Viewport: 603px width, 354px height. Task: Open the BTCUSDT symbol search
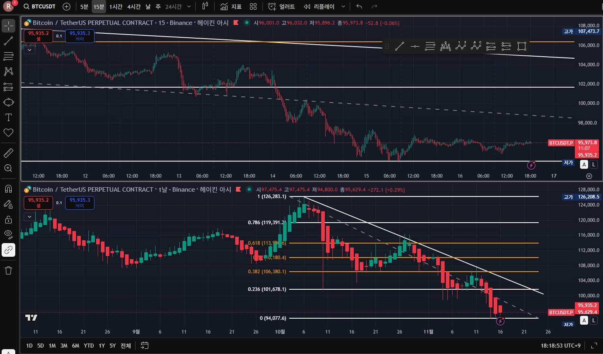[39, 6]
